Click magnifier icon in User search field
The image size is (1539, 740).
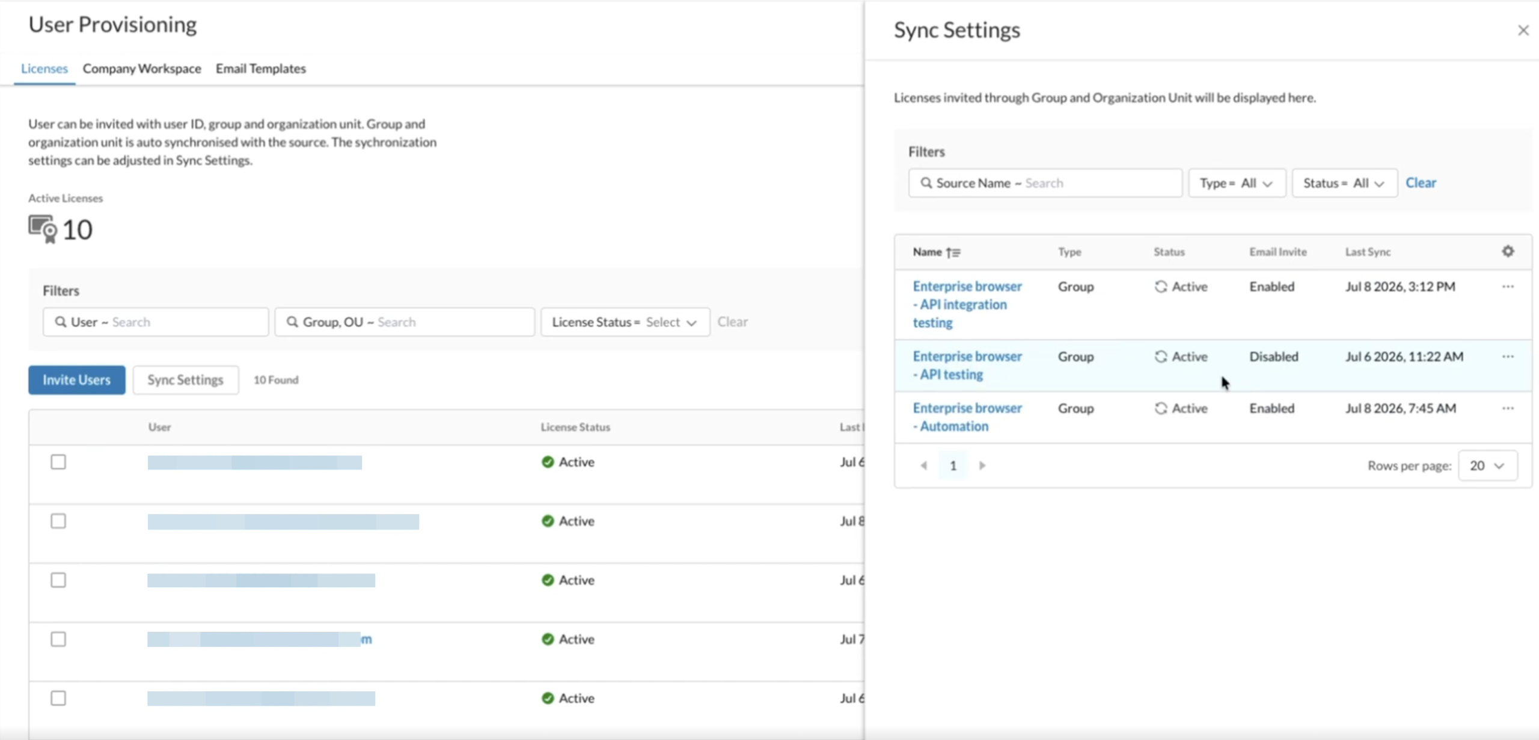coord(61,322)
